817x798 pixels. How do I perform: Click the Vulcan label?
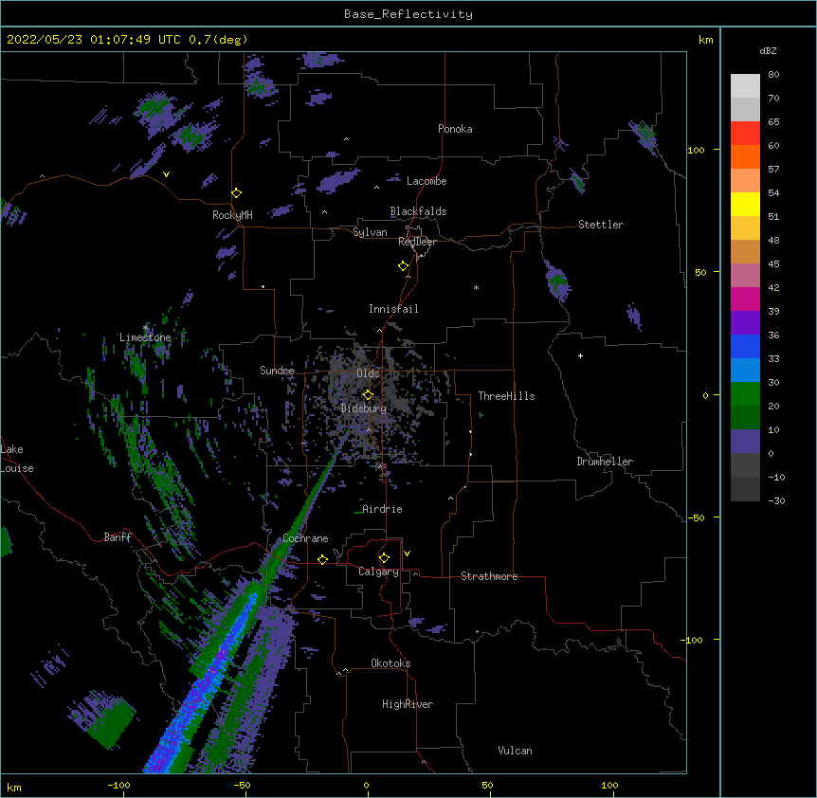pos(515,751)
